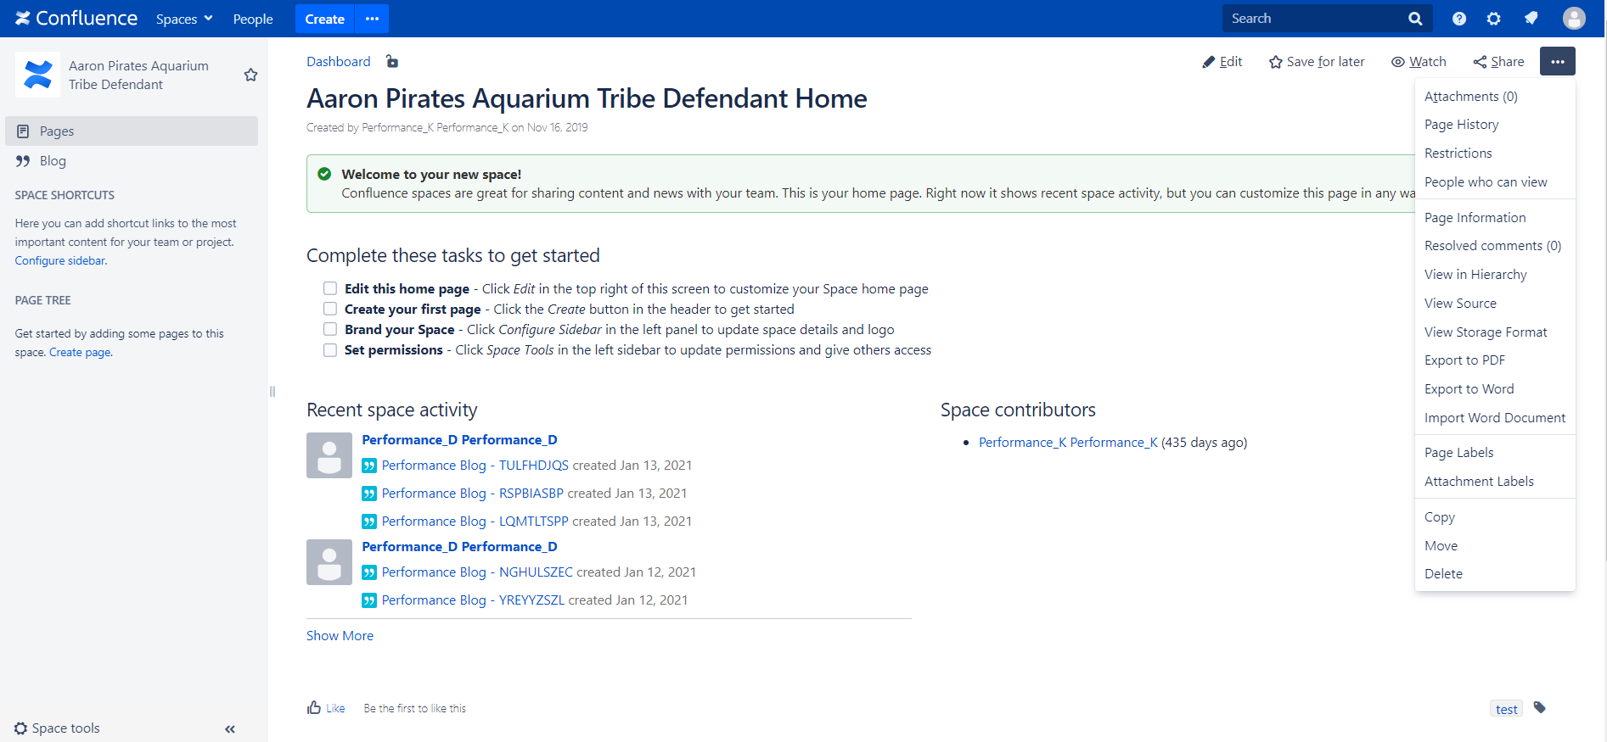The image size is (1607, 742).
Task: Open the page restrictions unlocked padlock icon
Action: pos(391,61)
